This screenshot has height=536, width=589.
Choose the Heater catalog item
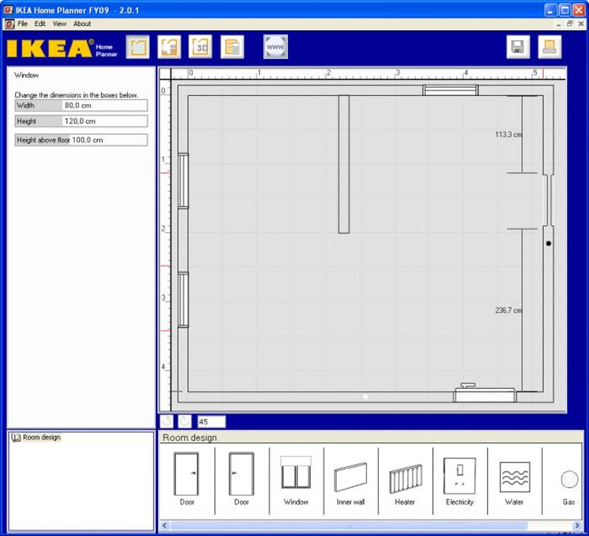[405, 485]
